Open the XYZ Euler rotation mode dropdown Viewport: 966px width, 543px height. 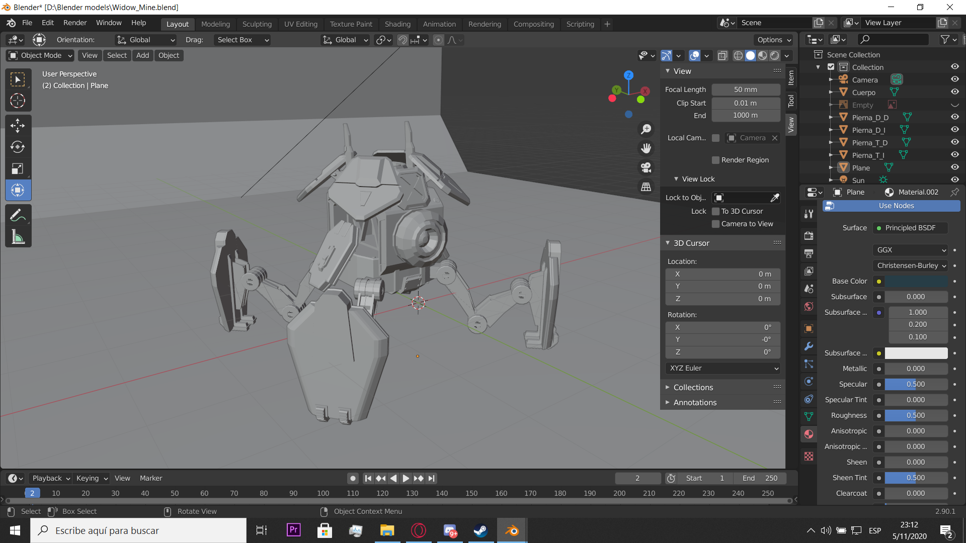pos(723,368)
